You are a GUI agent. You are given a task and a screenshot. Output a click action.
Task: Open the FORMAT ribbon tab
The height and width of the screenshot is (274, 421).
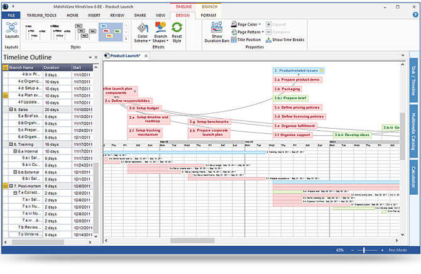(x=209, y=15)
